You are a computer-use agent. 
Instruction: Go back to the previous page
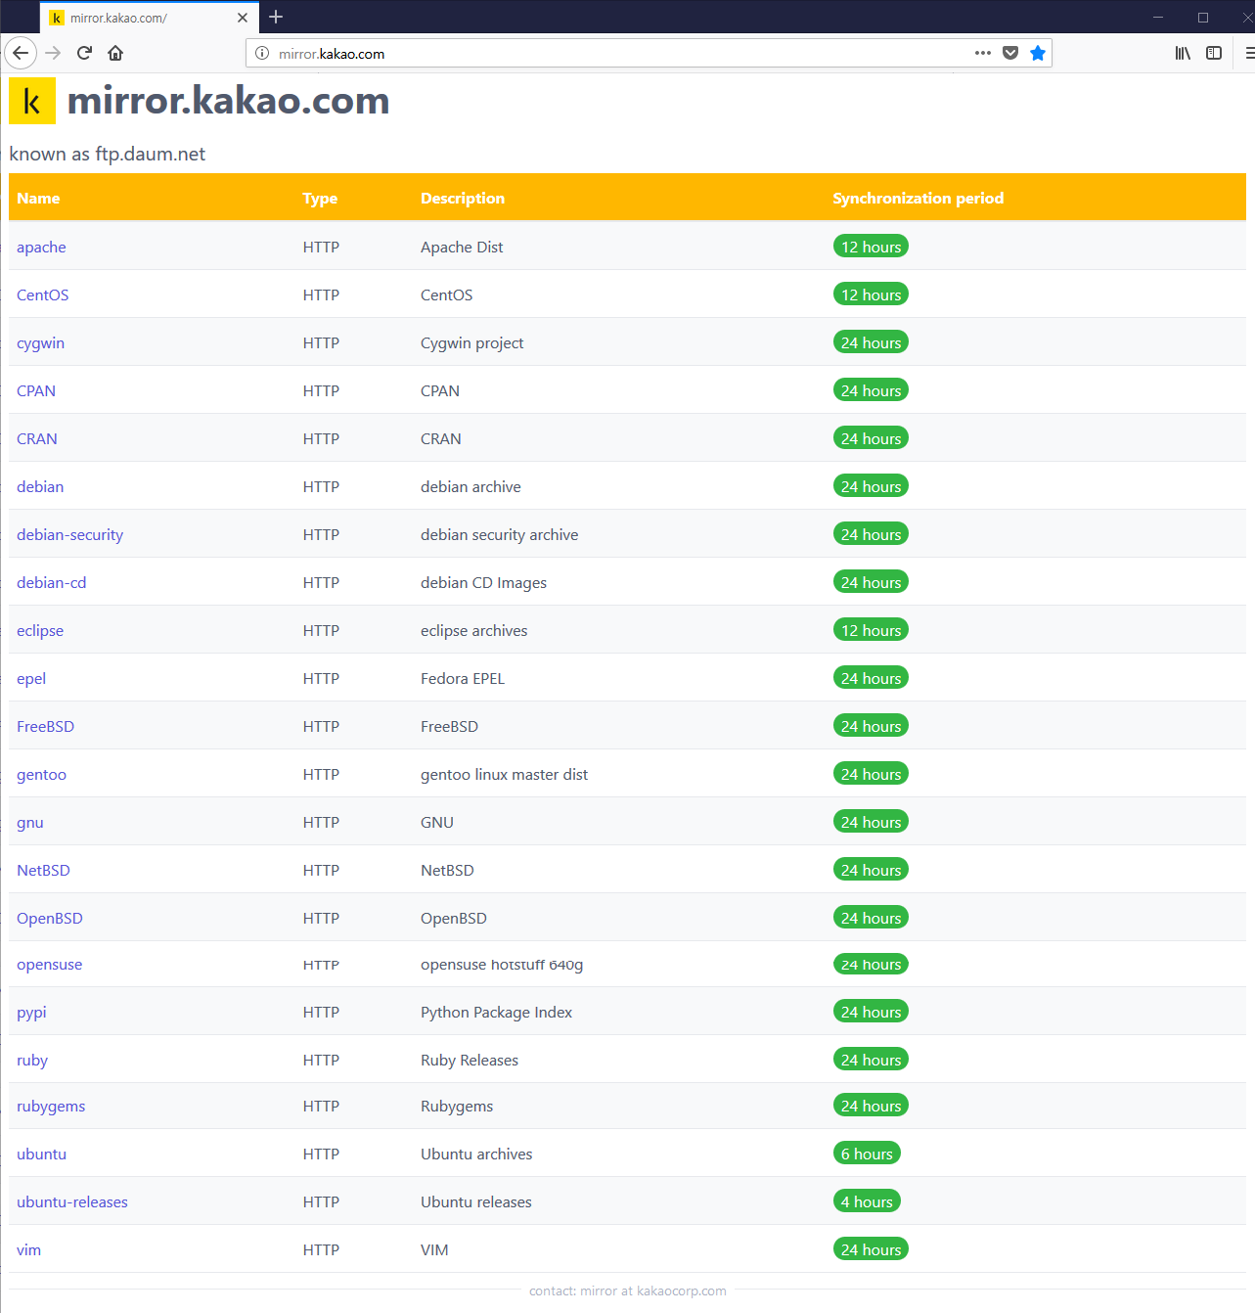click(x=21, y=53)
